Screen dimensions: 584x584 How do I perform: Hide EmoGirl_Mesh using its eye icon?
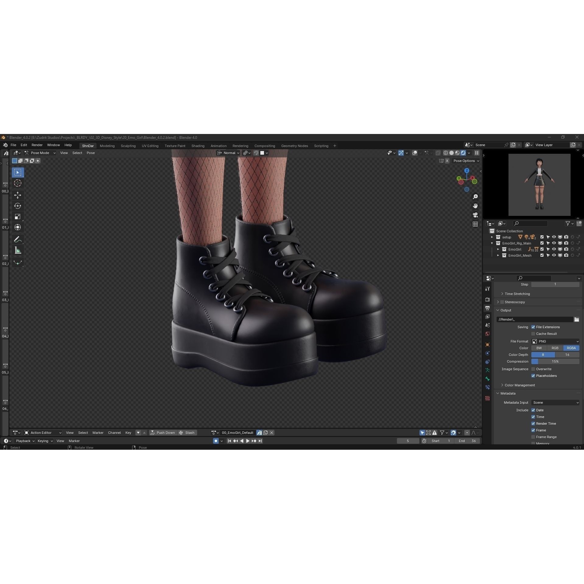(x=554, y=255)
